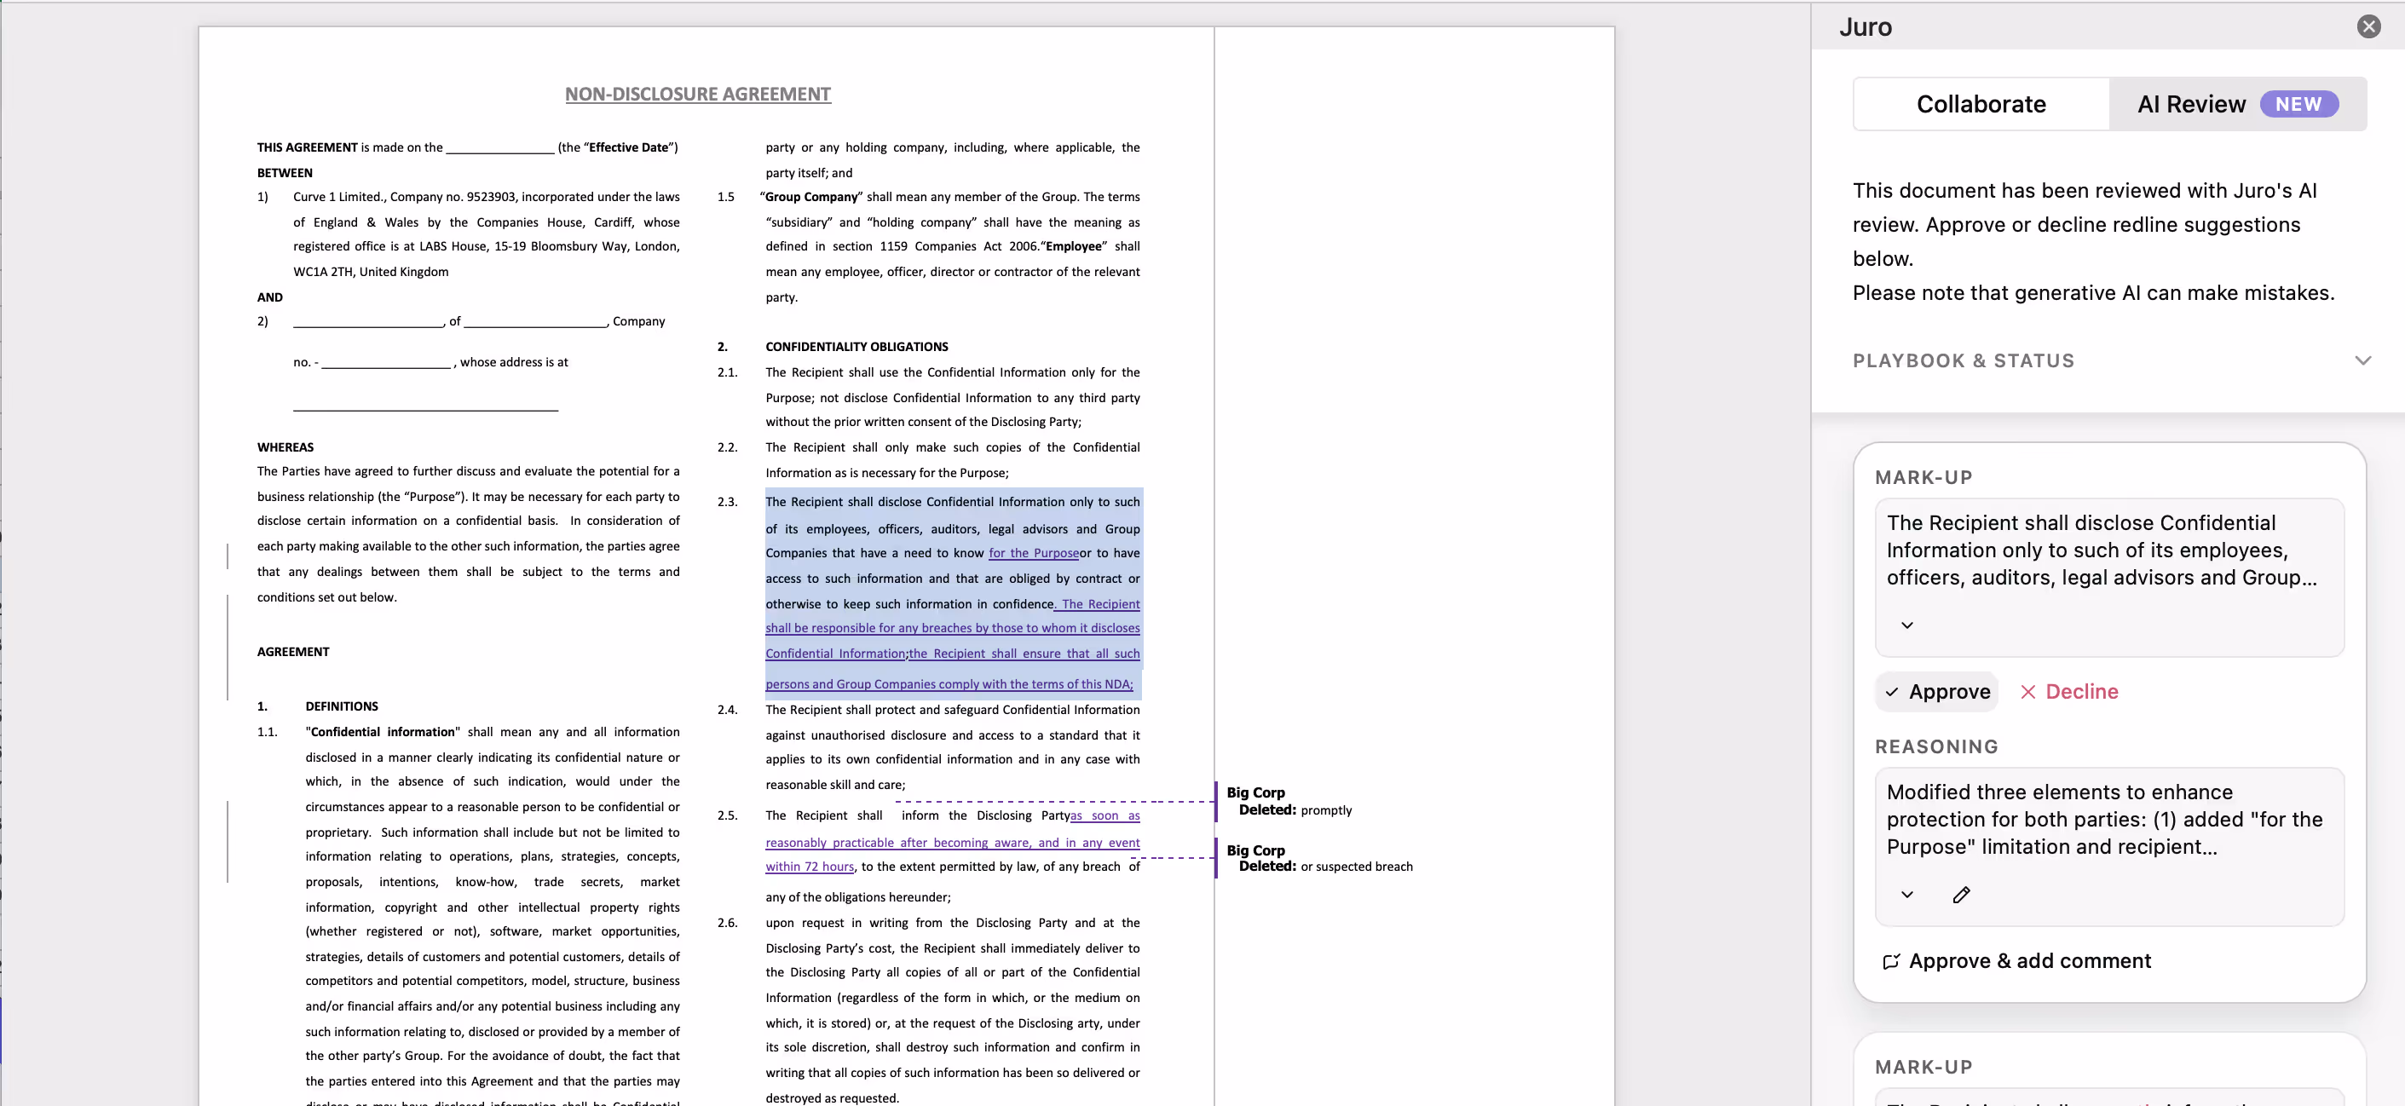Click the Non-Disclosure Agreement title
The width and height of the screenshot is (2405, 1106).
point(697,95)
